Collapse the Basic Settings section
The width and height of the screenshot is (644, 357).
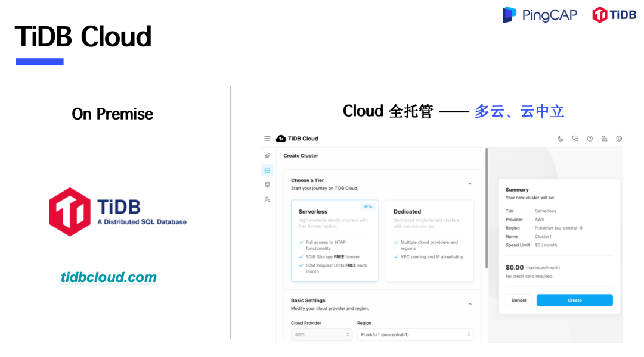click(470, 304)
